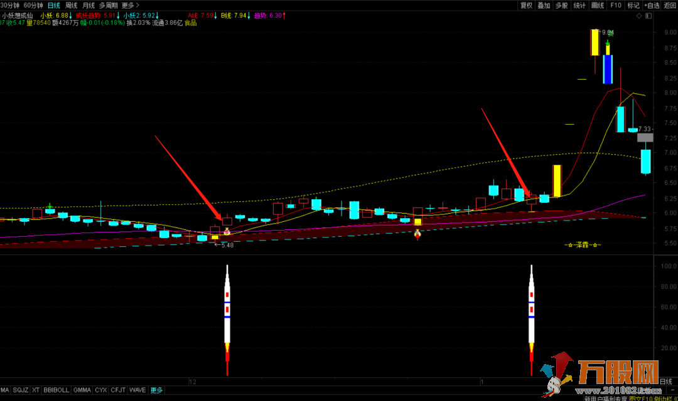Open the 复权 price adjustment menu
The height and width of the screenshot is (401, 678).
tap(526, 6)
